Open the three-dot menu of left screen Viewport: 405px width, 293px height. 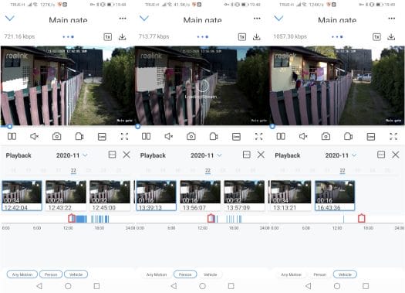(x=123, y=19)
